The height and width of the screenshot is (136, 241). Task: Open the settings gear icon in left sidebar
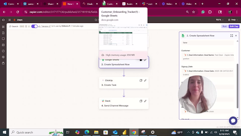(x=3, y=57)
